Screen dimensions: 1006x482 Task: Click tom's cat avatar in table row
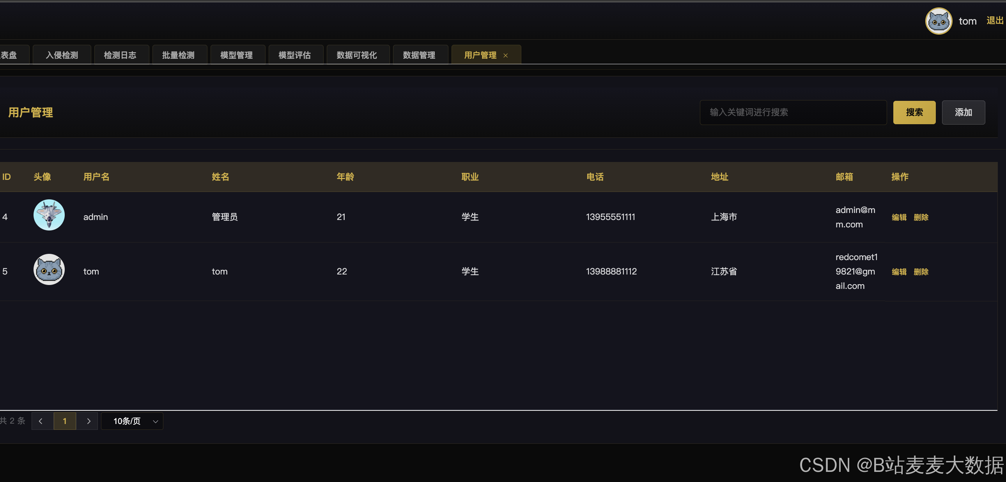point(49,269)
